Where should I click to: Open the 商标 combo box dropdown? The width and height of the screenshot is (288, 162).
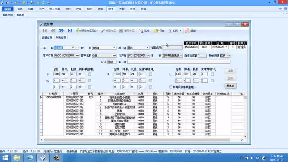73,48
